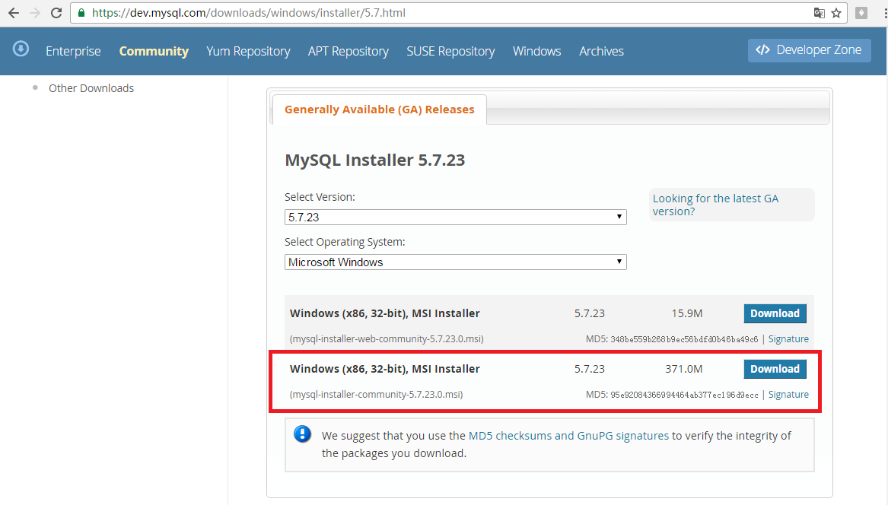Image resolution: width=888 pixels, height=505 pixels.
Task: Go to SUSE Repository
Action: (450, 51)
